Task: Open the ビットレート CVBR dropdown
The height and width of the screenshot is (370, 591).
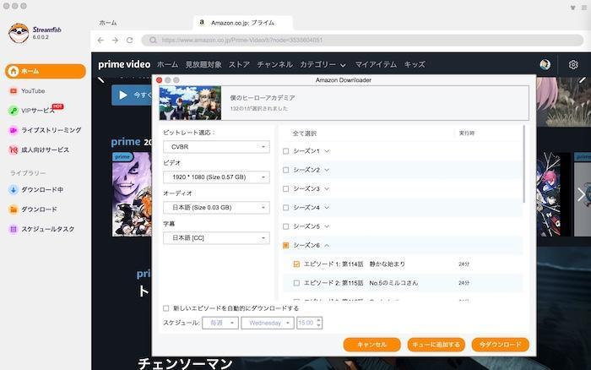Action: point(216,147)
